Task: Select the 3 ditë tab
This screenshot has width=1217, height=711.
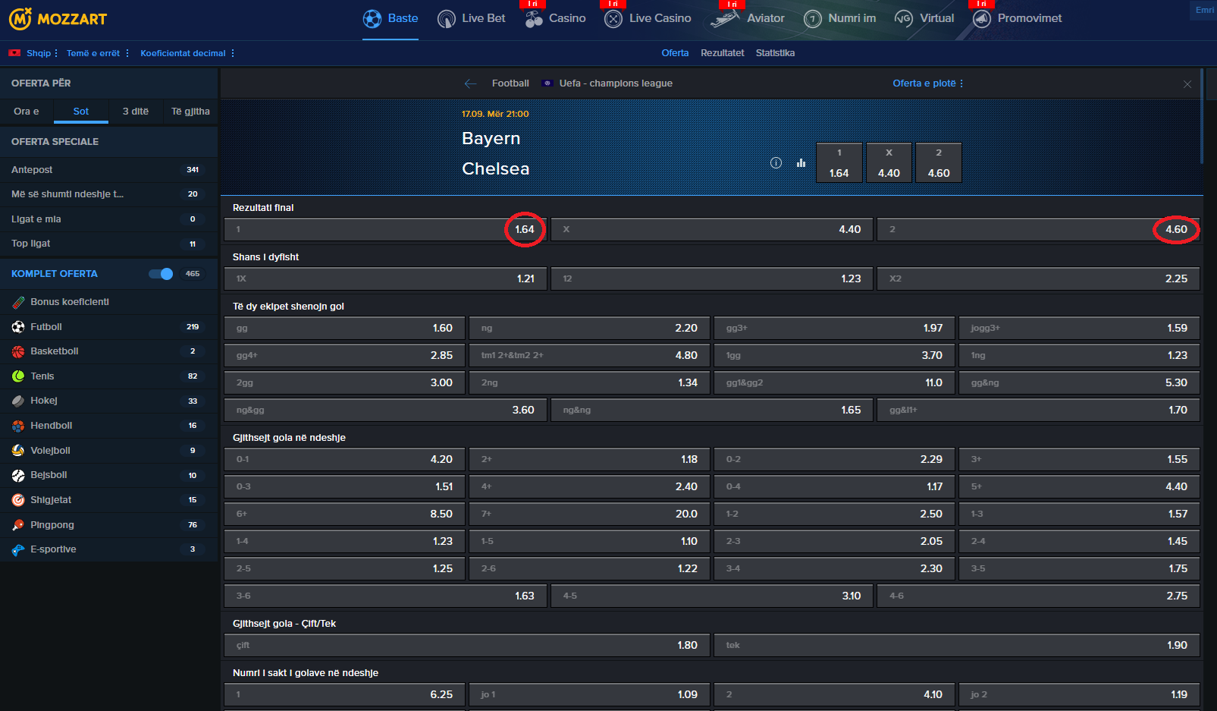Action: coord(136,112)
